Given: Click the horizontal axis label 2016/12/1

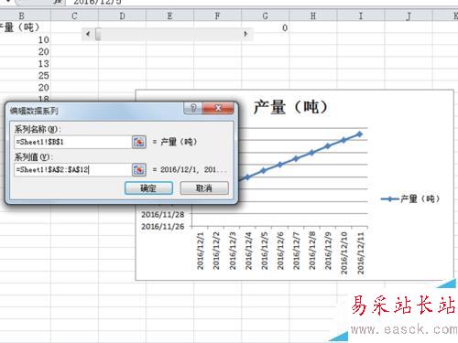Looking at the screenshot, I should (201, 251).
